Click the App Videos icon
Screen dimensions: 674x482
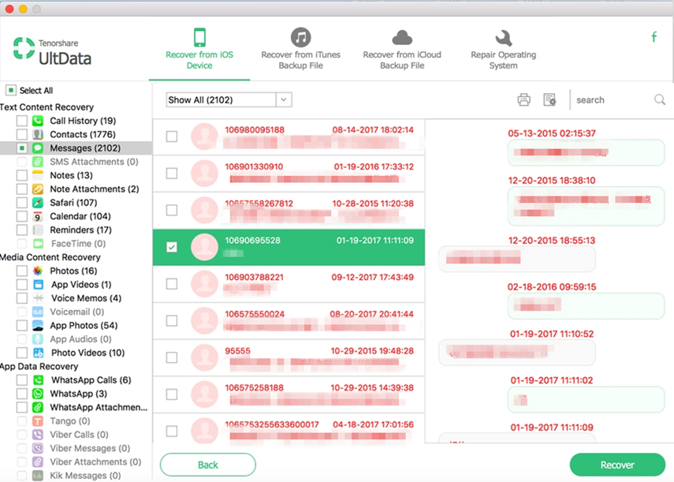pos(38,285)
